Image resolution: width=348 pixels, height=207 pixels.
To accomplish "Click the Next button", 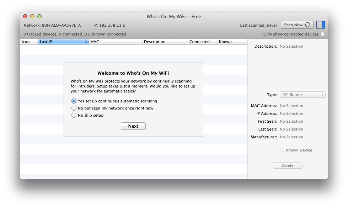I will pos(133,126).
